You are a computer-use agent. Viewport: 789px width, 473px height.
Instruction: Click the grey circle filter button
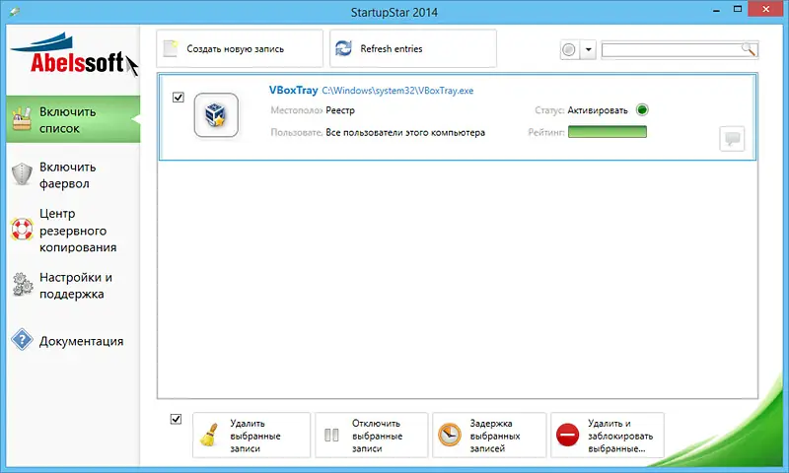569,49
